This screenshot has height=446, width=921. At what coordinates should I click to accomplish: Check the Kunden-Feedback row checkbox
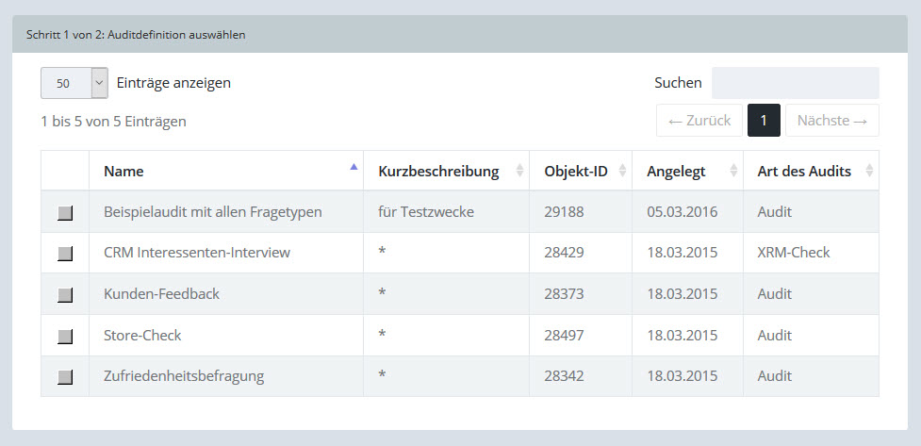tap(65, 295)
